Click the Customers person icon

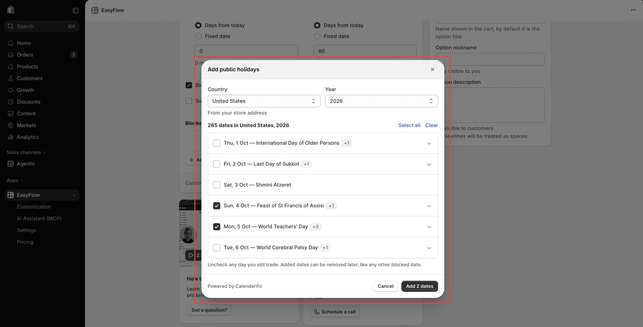click(x=10, y=78)
